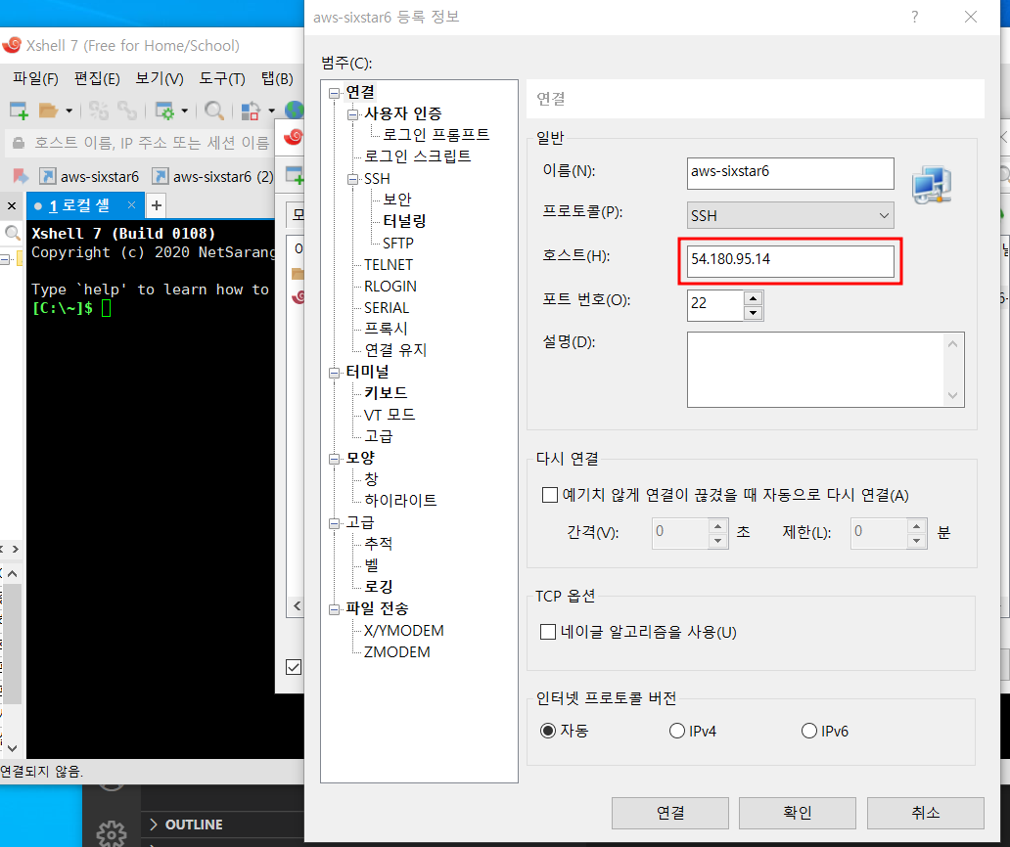Open the 파일(F) menu
The image size is (1010, 847).
pos(35,78)
